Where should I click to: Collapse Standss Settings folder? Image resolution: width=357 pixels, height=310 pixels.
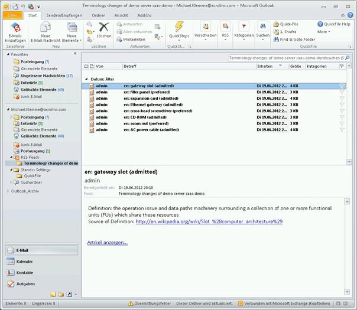(11, 169)
